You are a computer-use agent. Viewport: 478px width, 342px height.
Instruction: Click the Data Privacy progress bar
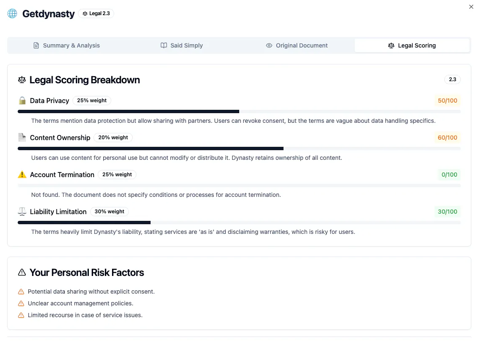point(239,111)
